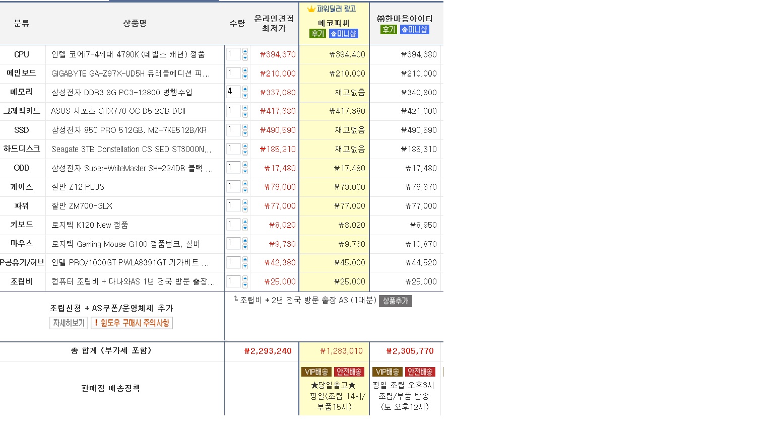The image size is (774, 435).
Task: Click the 하드디스크 category label
Action: (x=22, y=149)
